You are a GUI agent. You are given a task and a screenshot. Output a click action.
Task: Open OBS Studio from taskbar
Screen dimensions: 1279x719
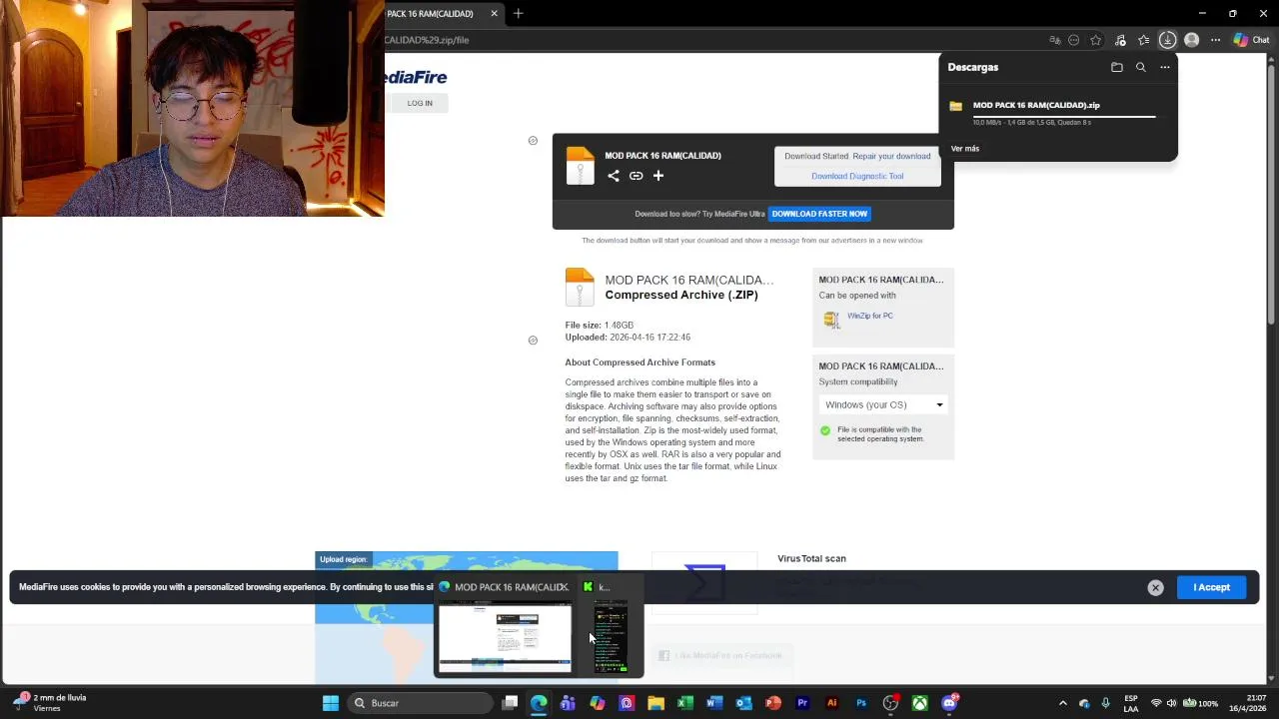tap(890, 703)
